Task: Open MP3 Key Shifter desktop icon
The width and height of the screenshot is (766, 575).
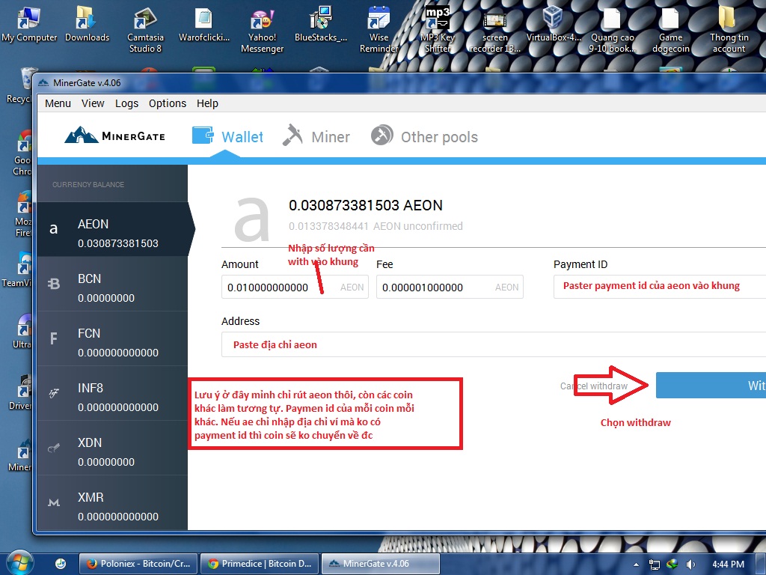Action: [x=437, y=29]
